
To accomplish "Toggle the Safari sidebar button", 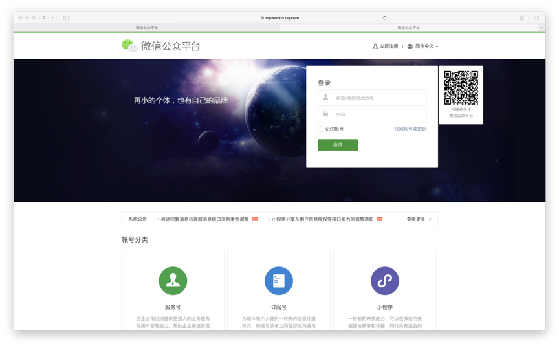I will [66, 17].
